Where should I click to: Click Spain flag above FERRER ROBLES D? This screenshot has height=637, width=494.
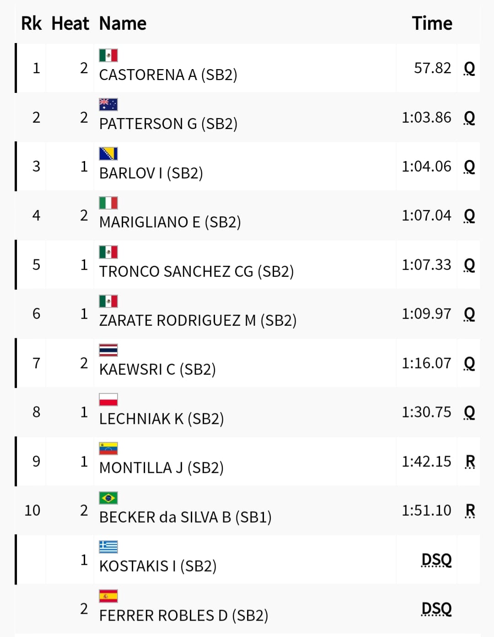coord(108,596)
